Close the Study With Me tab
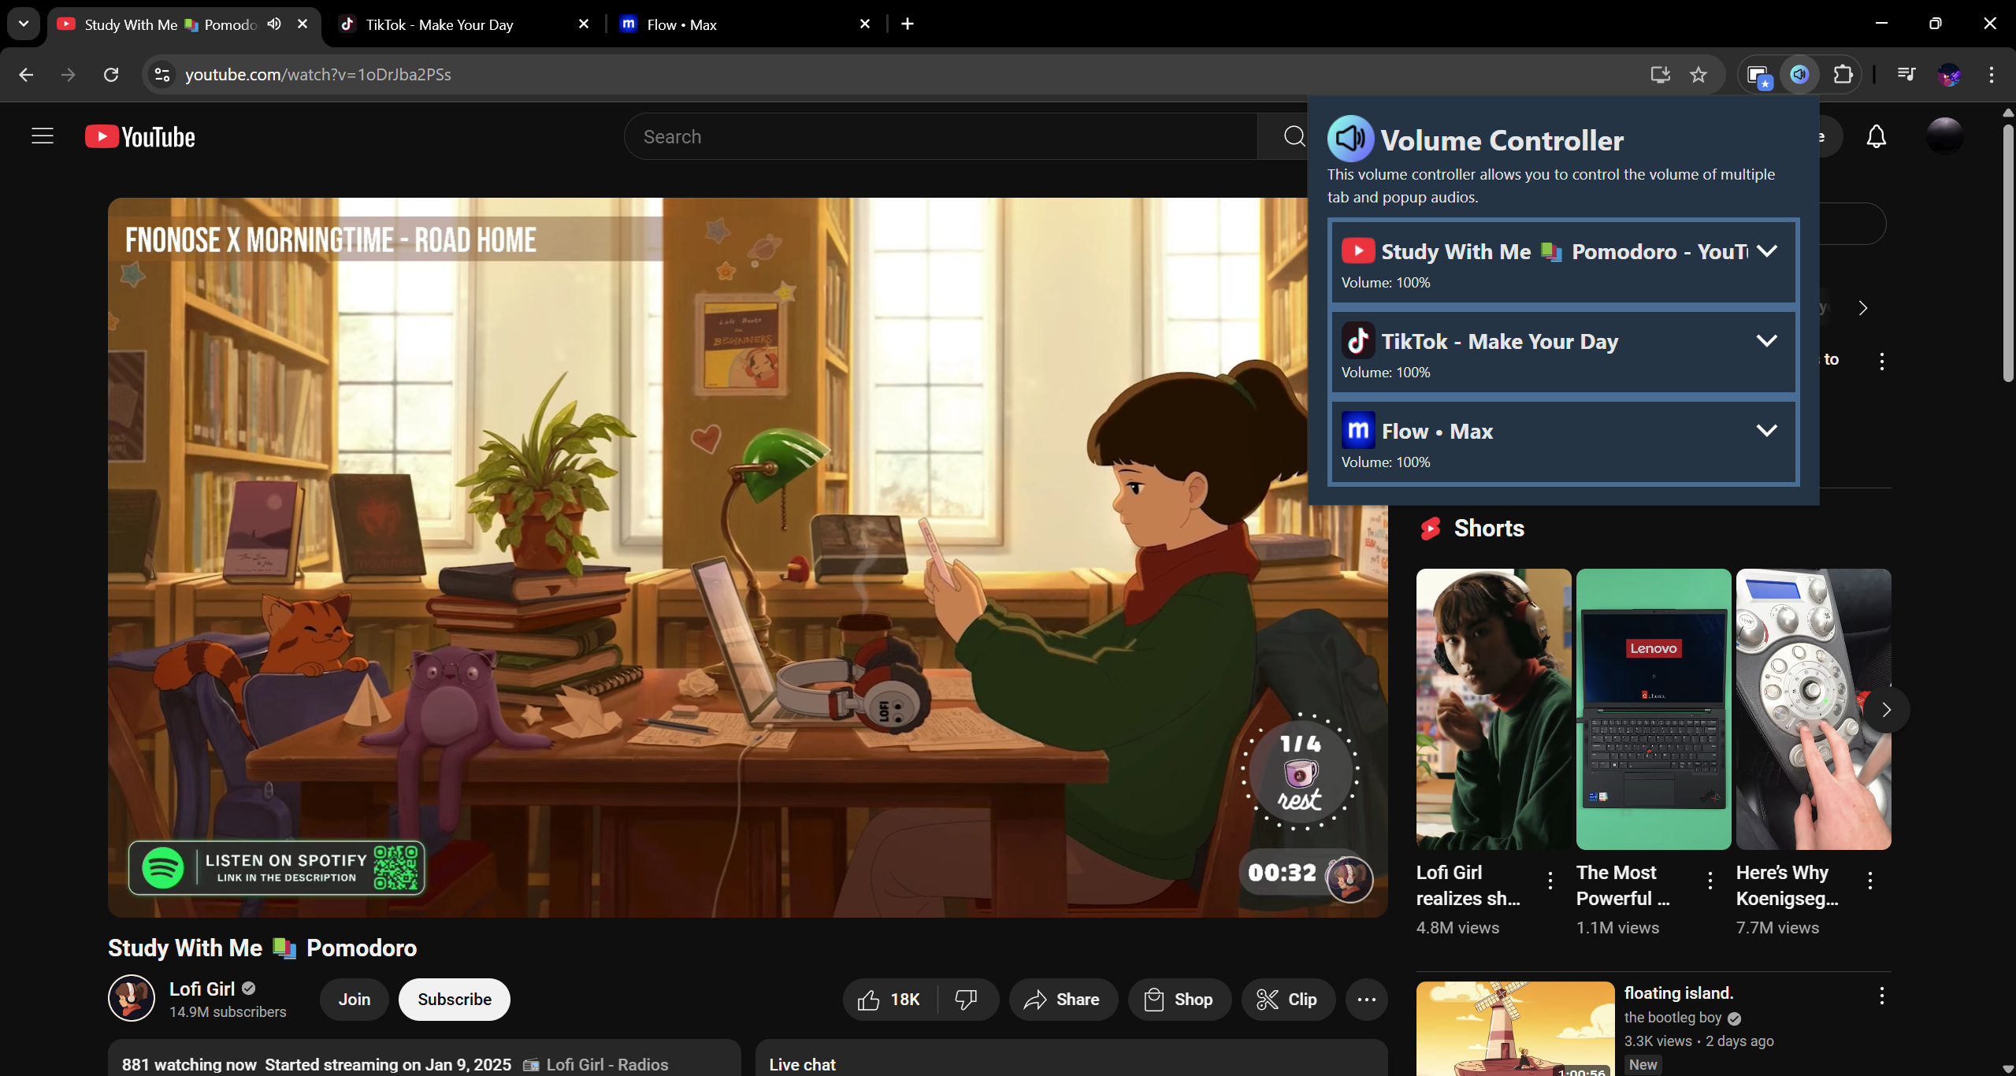The height and width of the screenshot is (1076, 2016). pyautogui.click(x=303, y=24)
